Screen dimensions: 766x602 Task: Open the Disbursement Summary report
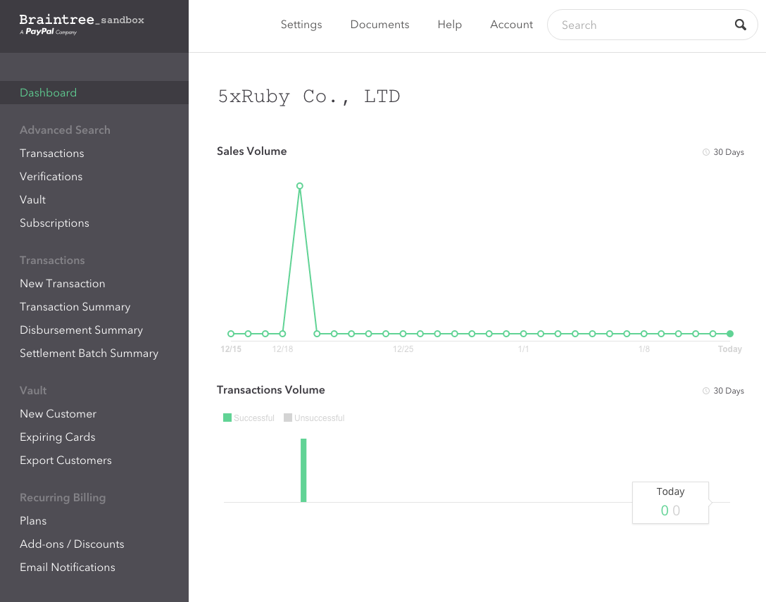pyautogui.click(x=81, y=330)
